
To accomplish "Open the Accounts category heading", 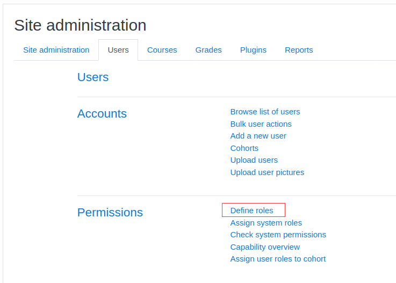I will 102,114.
